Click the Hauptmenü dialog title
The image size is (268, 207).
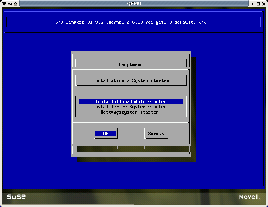[x=131, y=64]
